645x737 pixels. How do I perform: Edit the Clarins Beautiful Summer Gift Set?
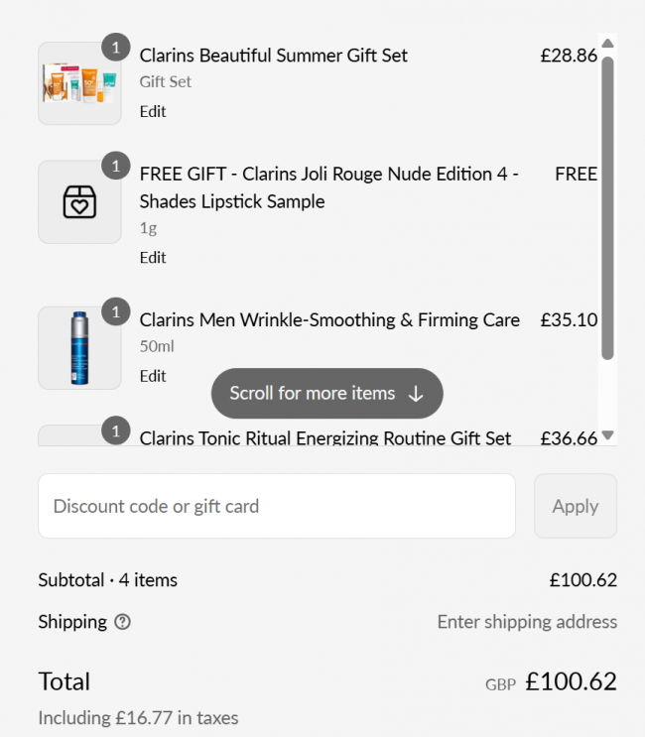click(x=153, y=111)
